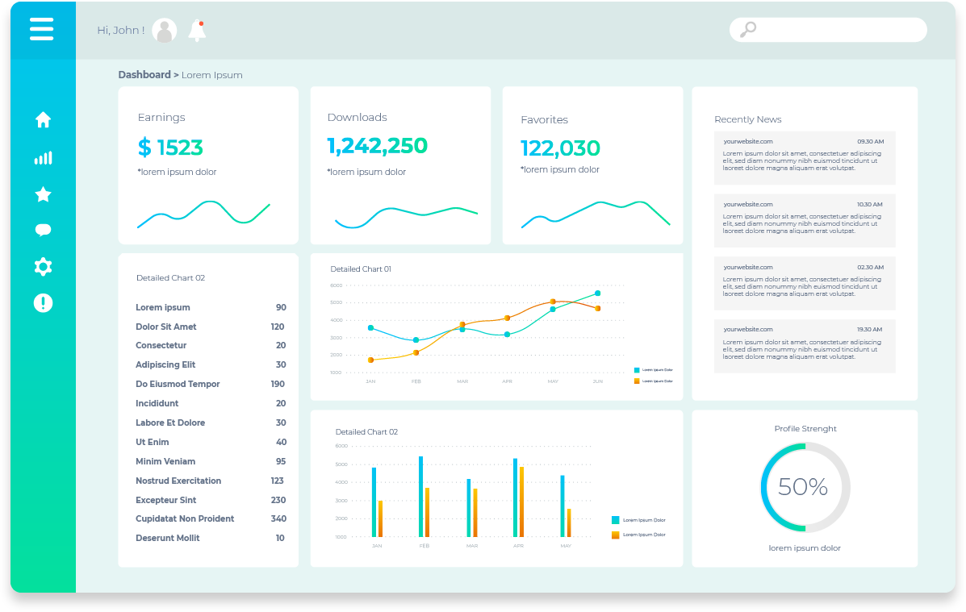966x612 pixels.
Task: Select the 'Deserunt Mollit' row
Action: point(211,538)
